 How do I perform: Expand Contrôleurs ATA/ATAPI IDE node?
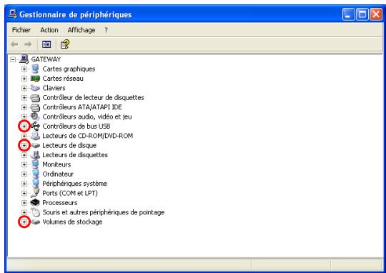point(24,107)
